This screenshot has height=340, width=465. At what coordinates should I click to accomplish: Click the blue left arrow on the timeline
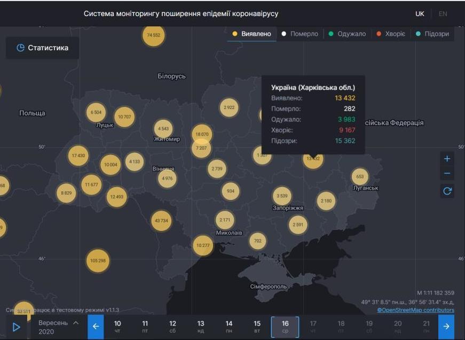pos(96,325)
